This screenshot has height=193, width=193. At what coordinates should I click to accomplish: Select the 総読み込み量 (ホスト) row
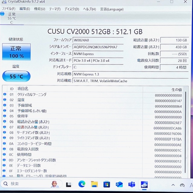[x=93, y=122]
